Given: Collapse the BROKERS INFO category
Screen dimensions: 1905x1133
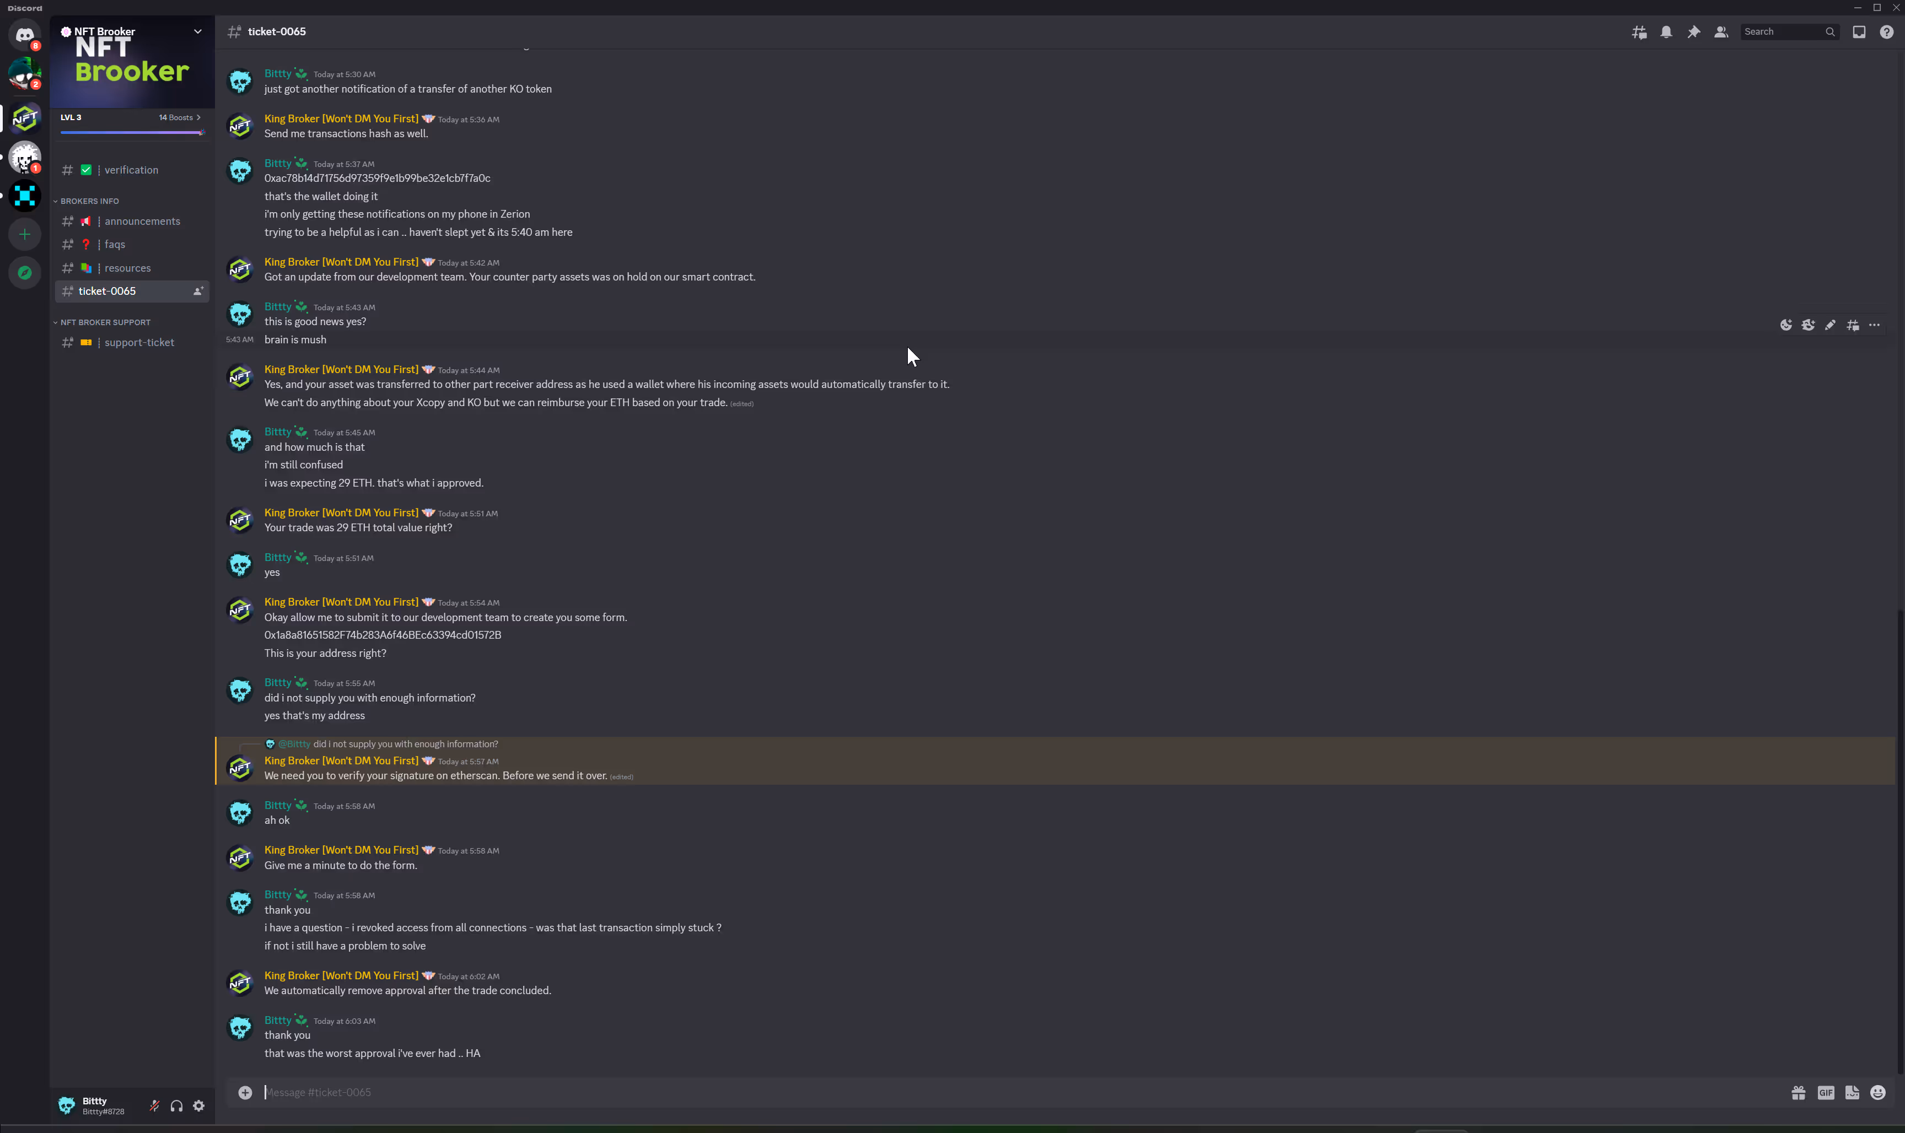Looking at the screenshot, I should (89, 201).
